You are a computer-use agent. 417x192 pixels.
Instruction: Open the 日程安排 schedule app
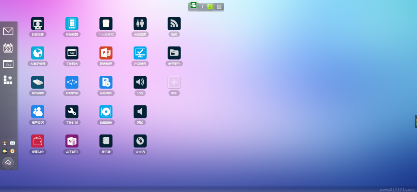coord(38,24)
